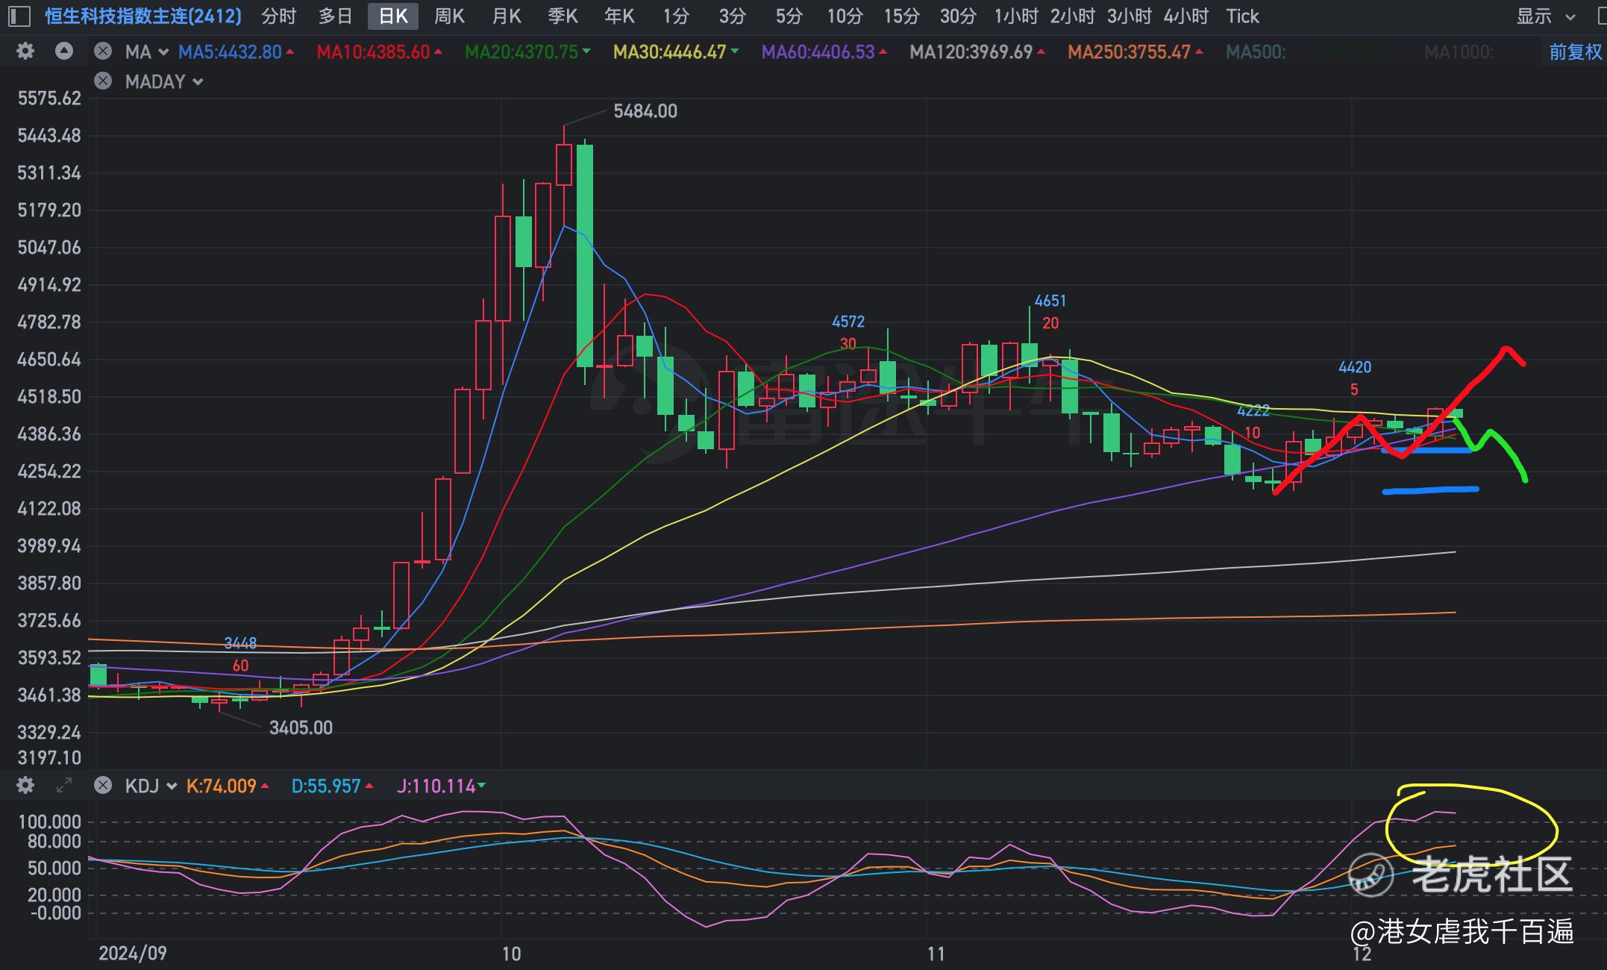Switch to the 30分 timeframe tab
1607x970 pixels.
tap(957, 16)
